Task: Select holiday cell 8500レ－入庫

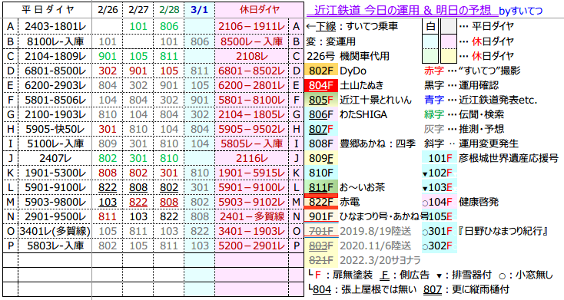Action: [252, 41]
